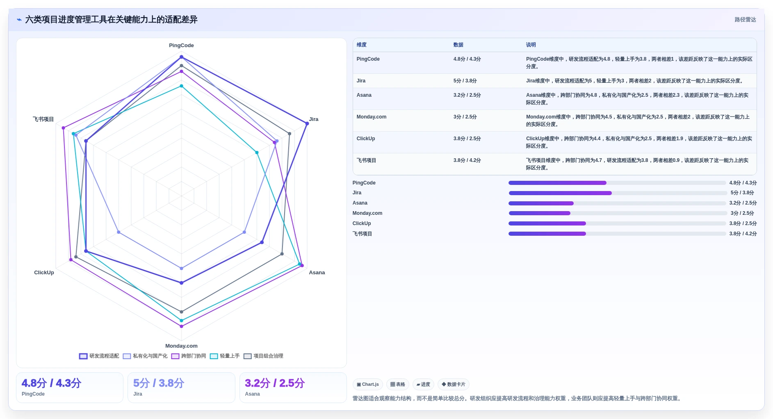Open the Asana 3.2分 / 2.5分 data card
Screen dimensions: 773x419
click(x=293, y=387)
